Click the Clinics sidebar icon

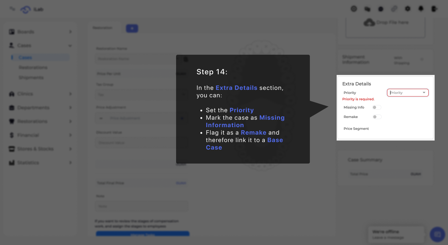[x=12, y=94]
